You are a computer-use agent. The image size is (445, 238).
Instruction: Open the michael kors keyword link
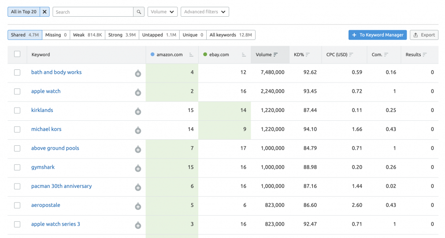[46, 129]
